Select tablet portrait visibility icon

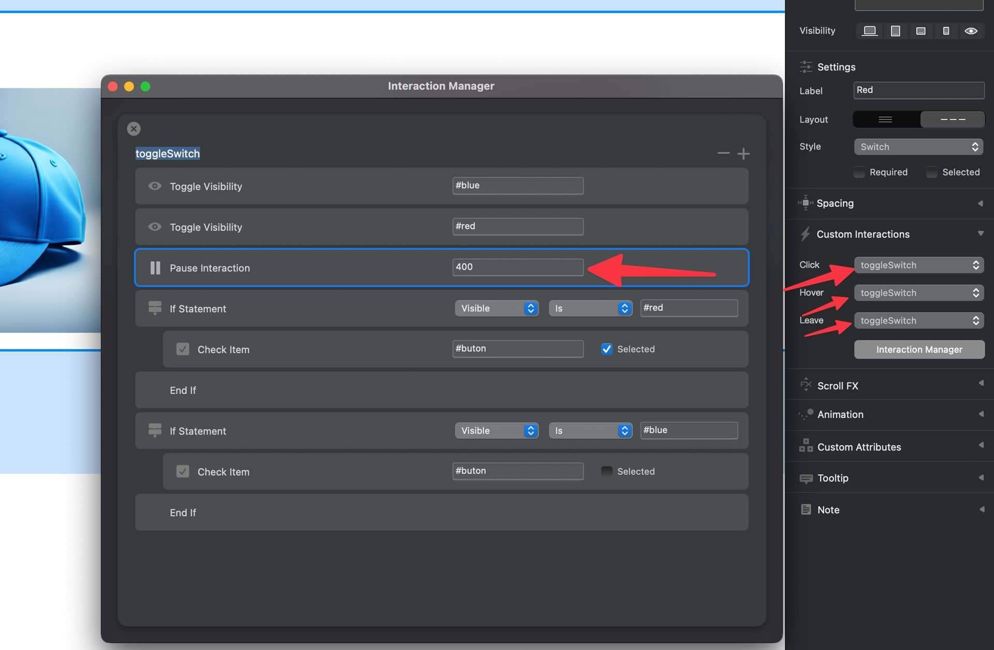pos(895,31)
